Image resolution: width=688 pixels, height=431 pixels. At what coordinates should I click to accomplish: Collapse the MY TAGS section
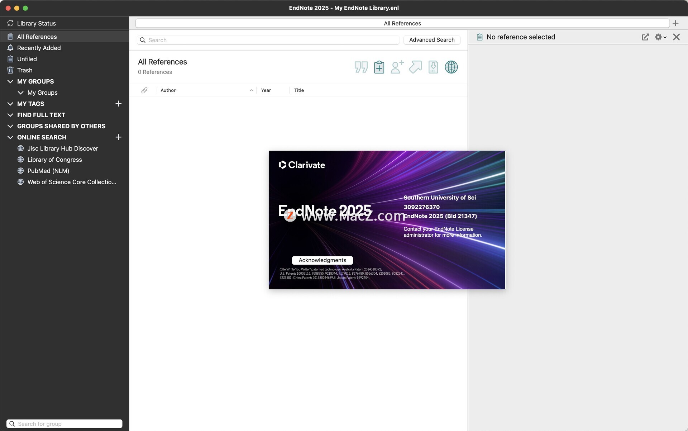[x=10, y=104]
